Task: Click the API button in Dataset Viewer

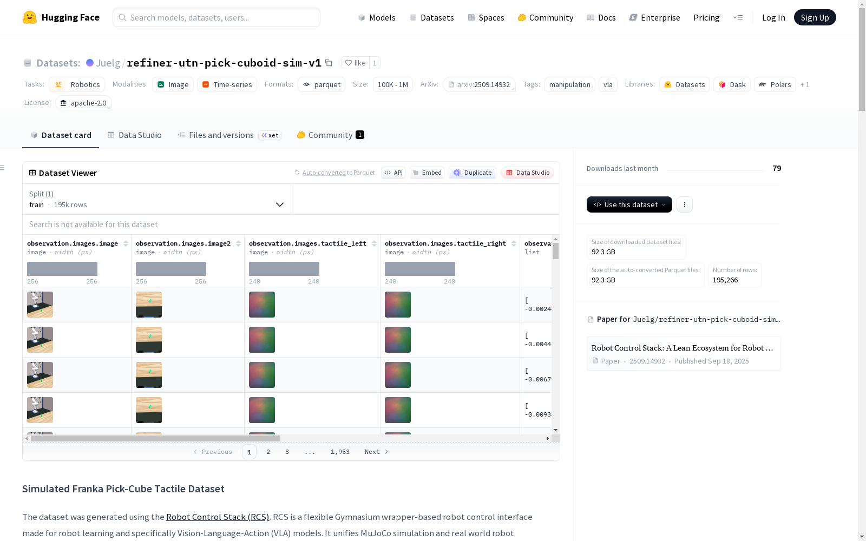Action: pos(393,173)
